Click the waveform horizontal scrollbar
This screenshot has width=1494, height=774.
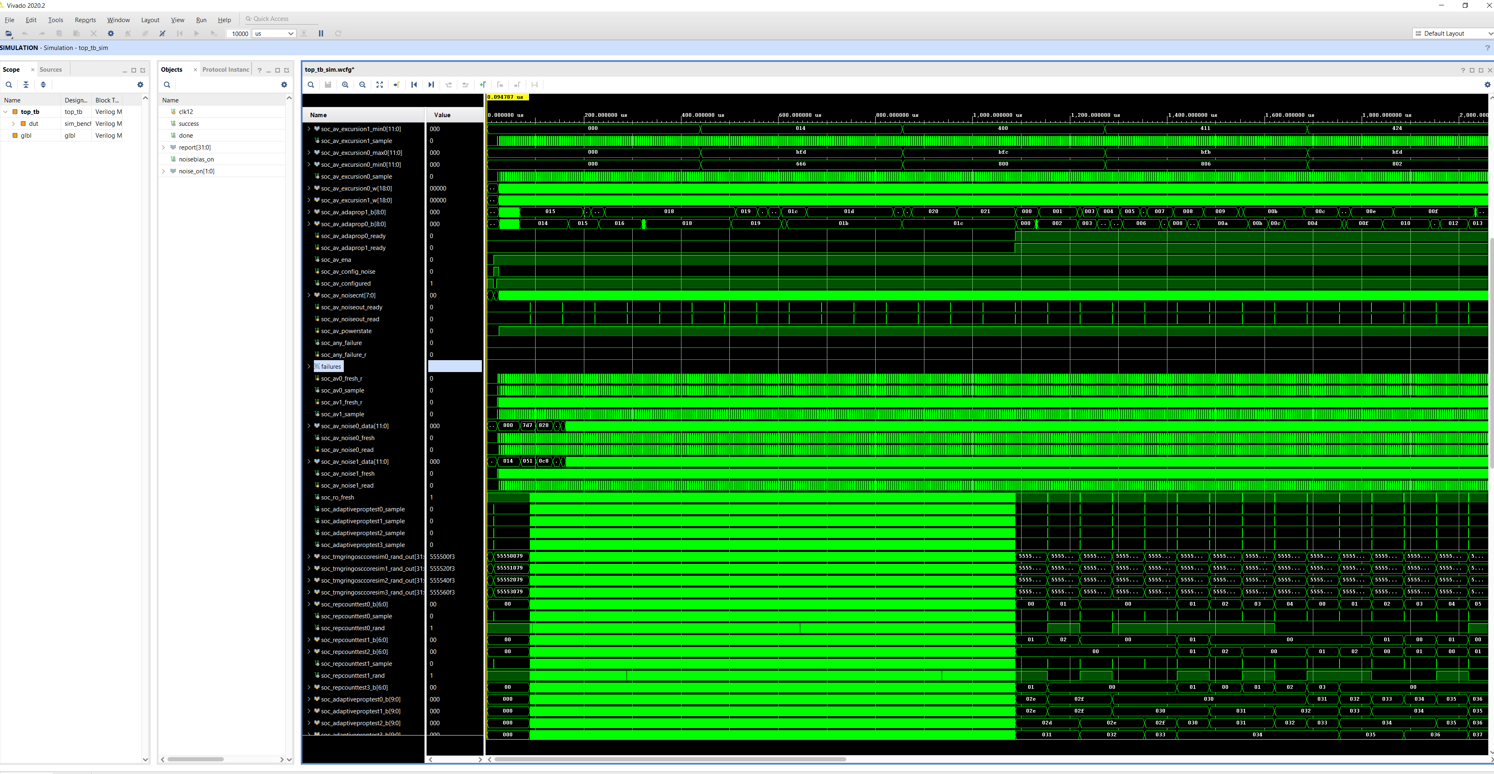pos(670,759)
